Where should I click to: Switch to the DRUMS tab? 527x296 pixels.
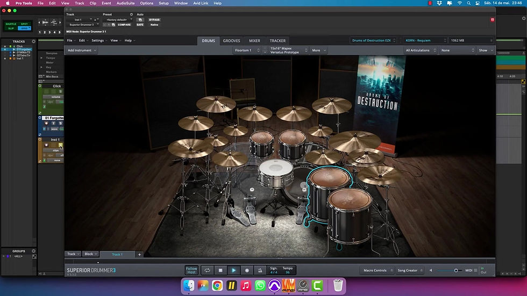click(x=209, y=41)
